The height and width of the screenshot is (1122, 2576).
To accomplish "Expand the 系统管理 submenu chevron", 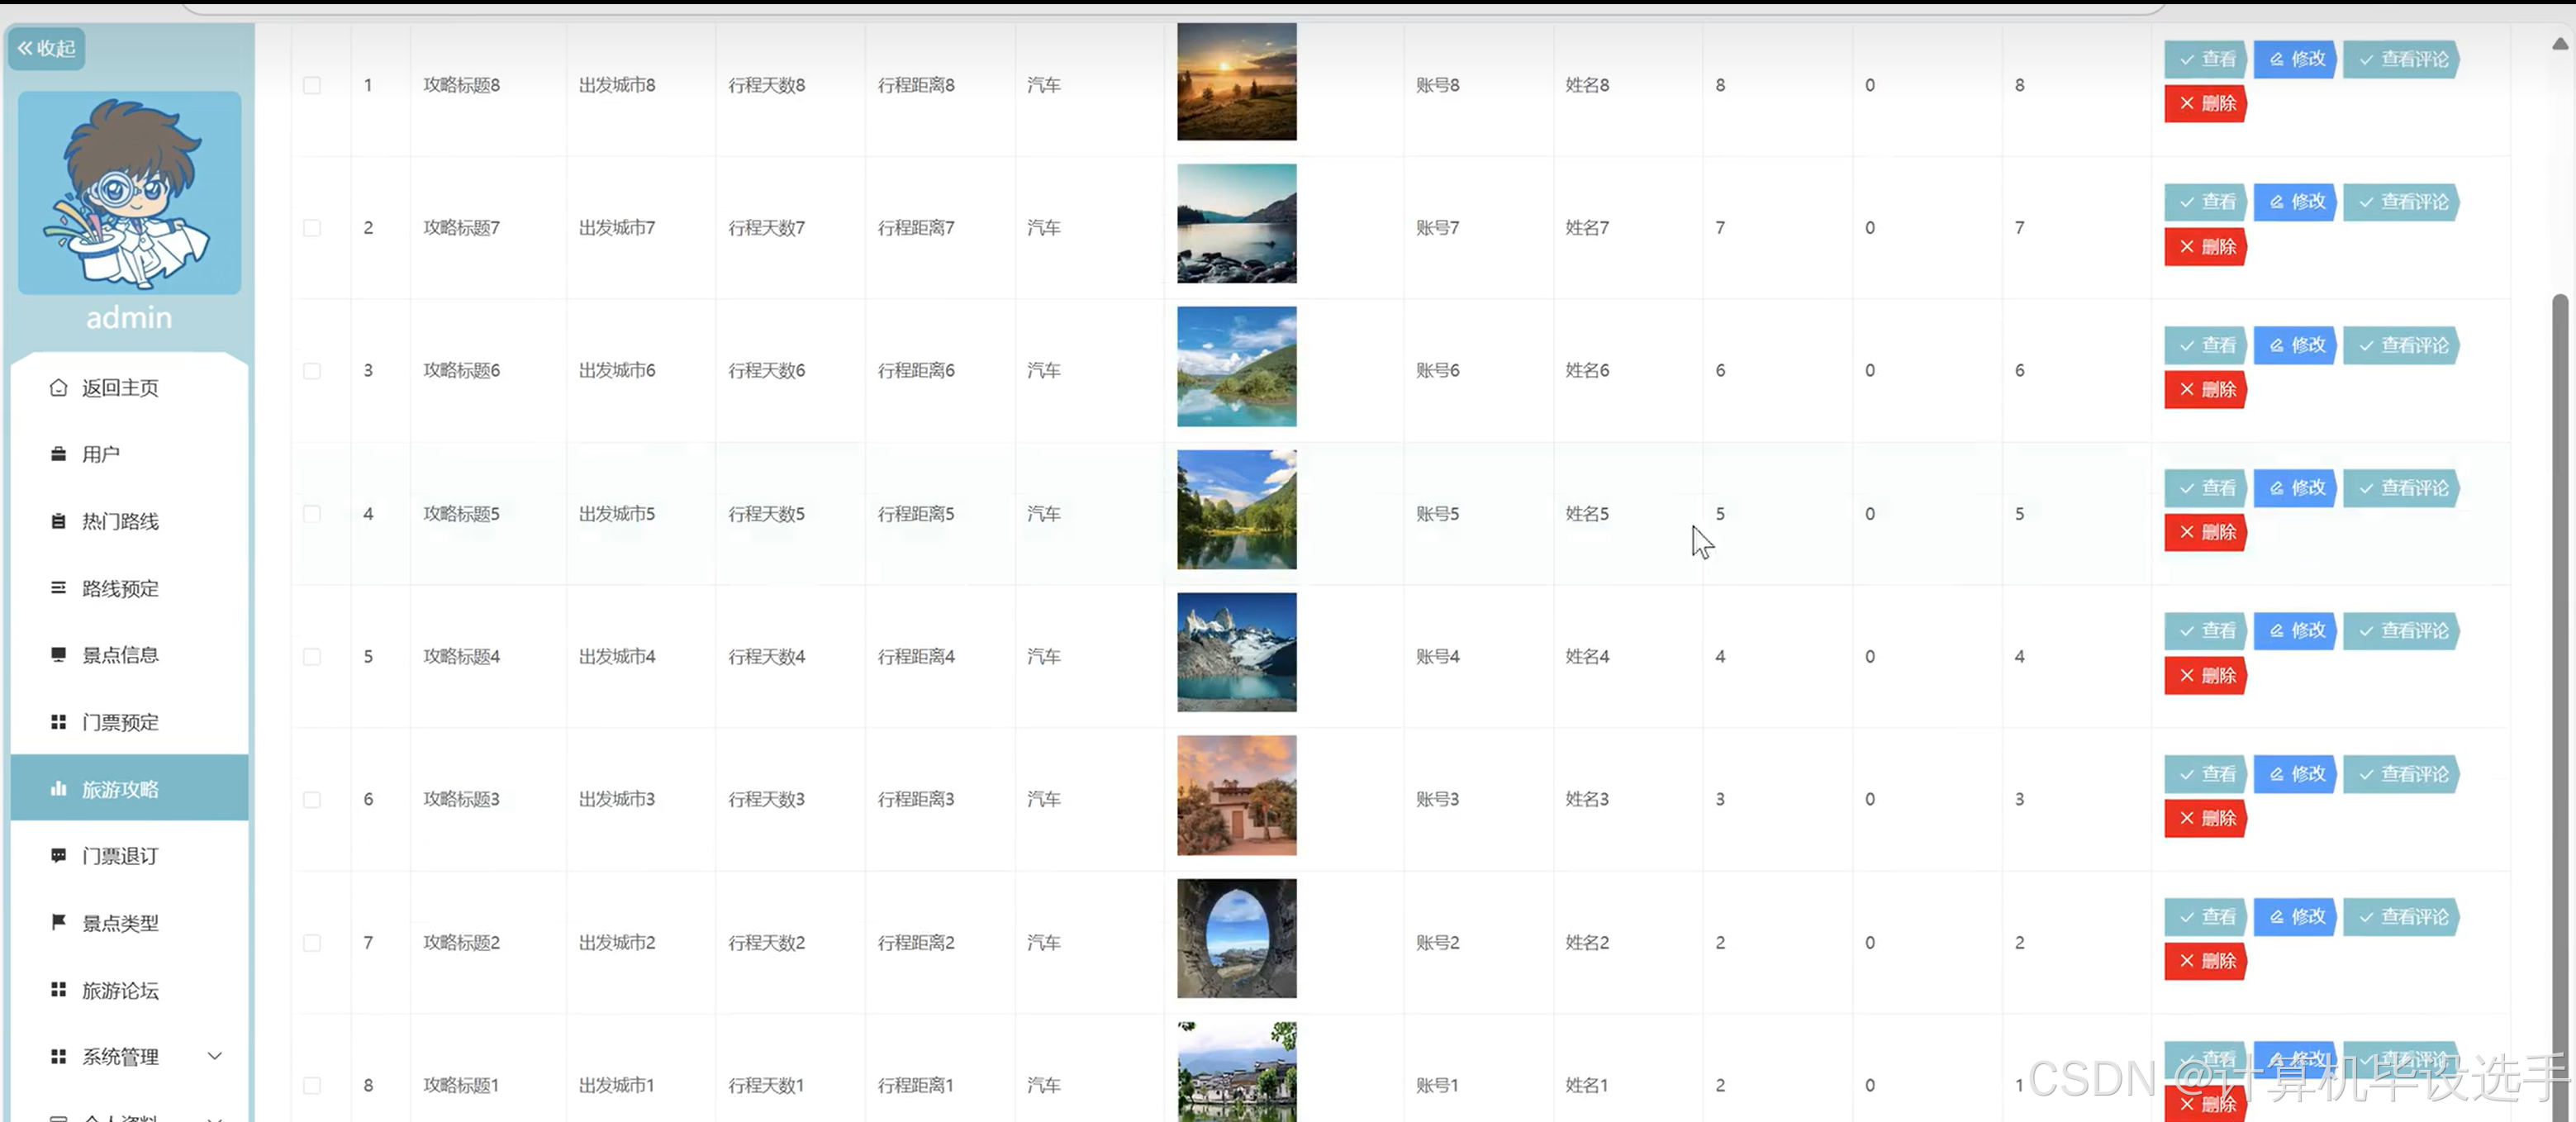I will 214,1056.
